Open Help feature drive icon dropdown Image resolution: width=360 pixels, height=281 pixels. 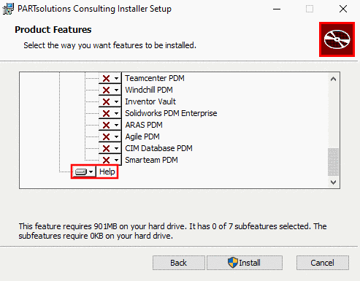(x=84, y=172)
